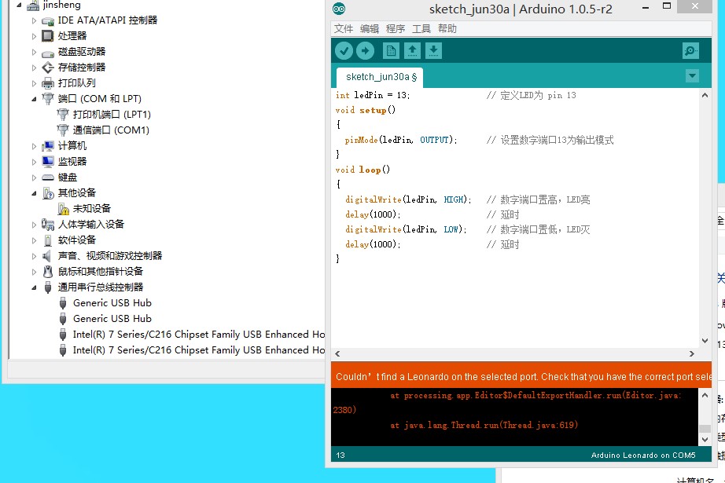Maximize the Arduino window
The height and width of the screenshot is (483, 725).
click(x=667, y=6)
